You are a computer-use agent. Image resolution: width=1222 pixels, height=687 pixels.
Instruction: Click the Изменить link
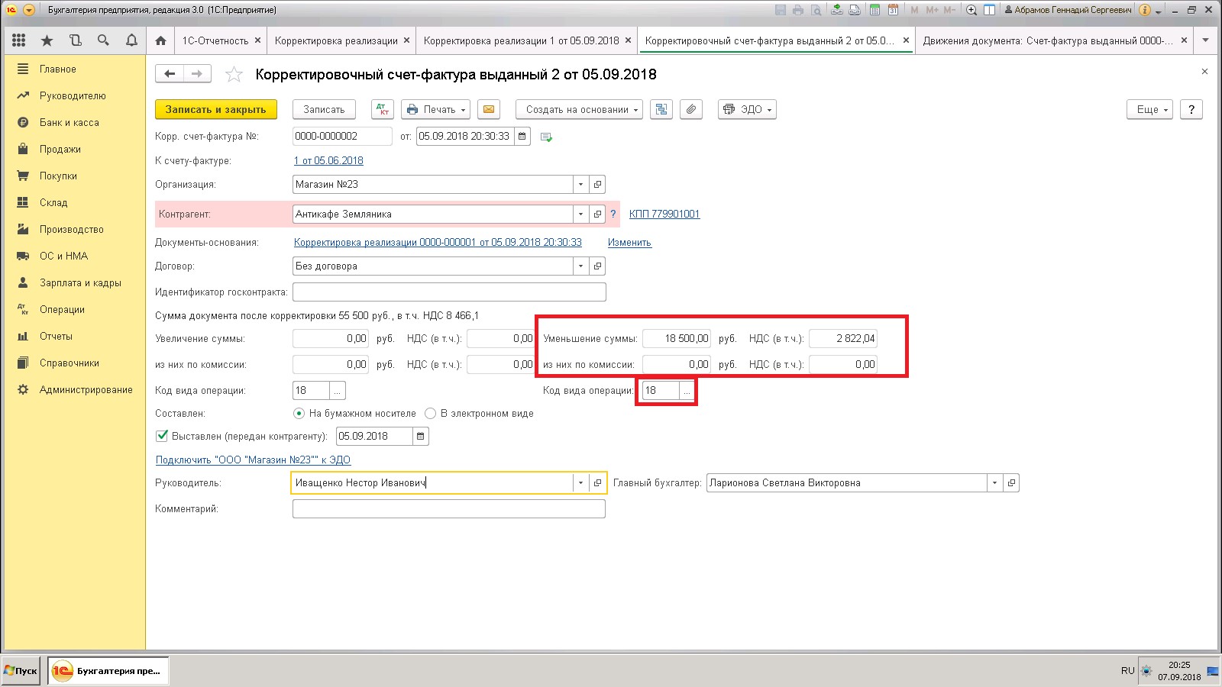tap(629, 242)
